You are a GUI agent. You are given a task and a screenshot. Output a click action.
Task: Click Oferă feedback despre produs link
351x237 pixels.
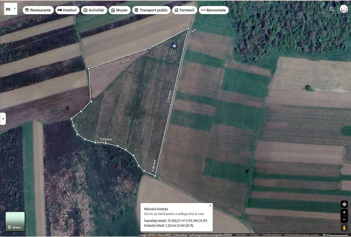click(x=303, y=235)
